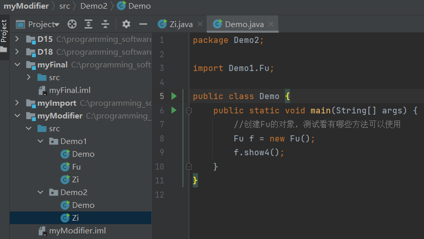Collapse the Demo1 package
424x239 pixels.
pyautogui.click(x=40, y=141)
